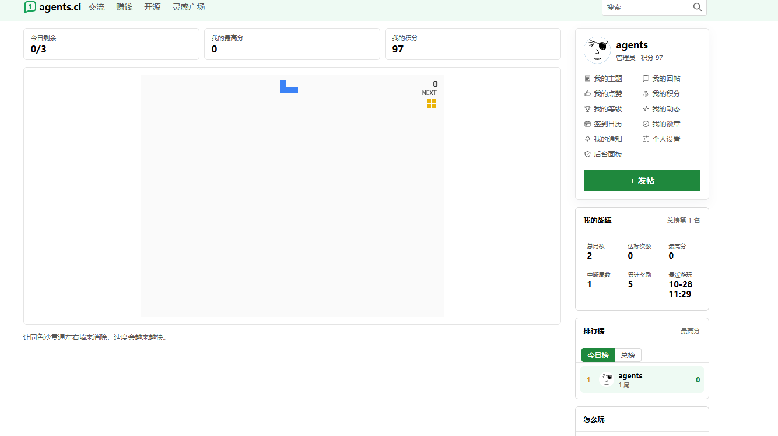Open the 开源 navigation item
This screenshot has width=778, height=436.
[x=152, y=7]
